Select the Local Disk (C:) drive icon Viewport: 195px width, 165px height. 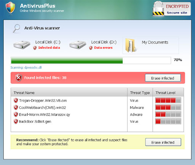pyautogui.click(x=22, y=45)
